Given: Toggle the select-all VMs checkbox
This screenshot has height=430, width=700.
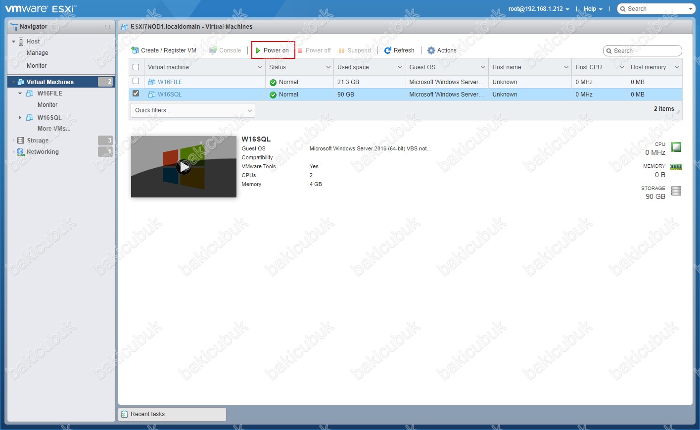Looking at the screenshot, I should click(x=136, y=67).
